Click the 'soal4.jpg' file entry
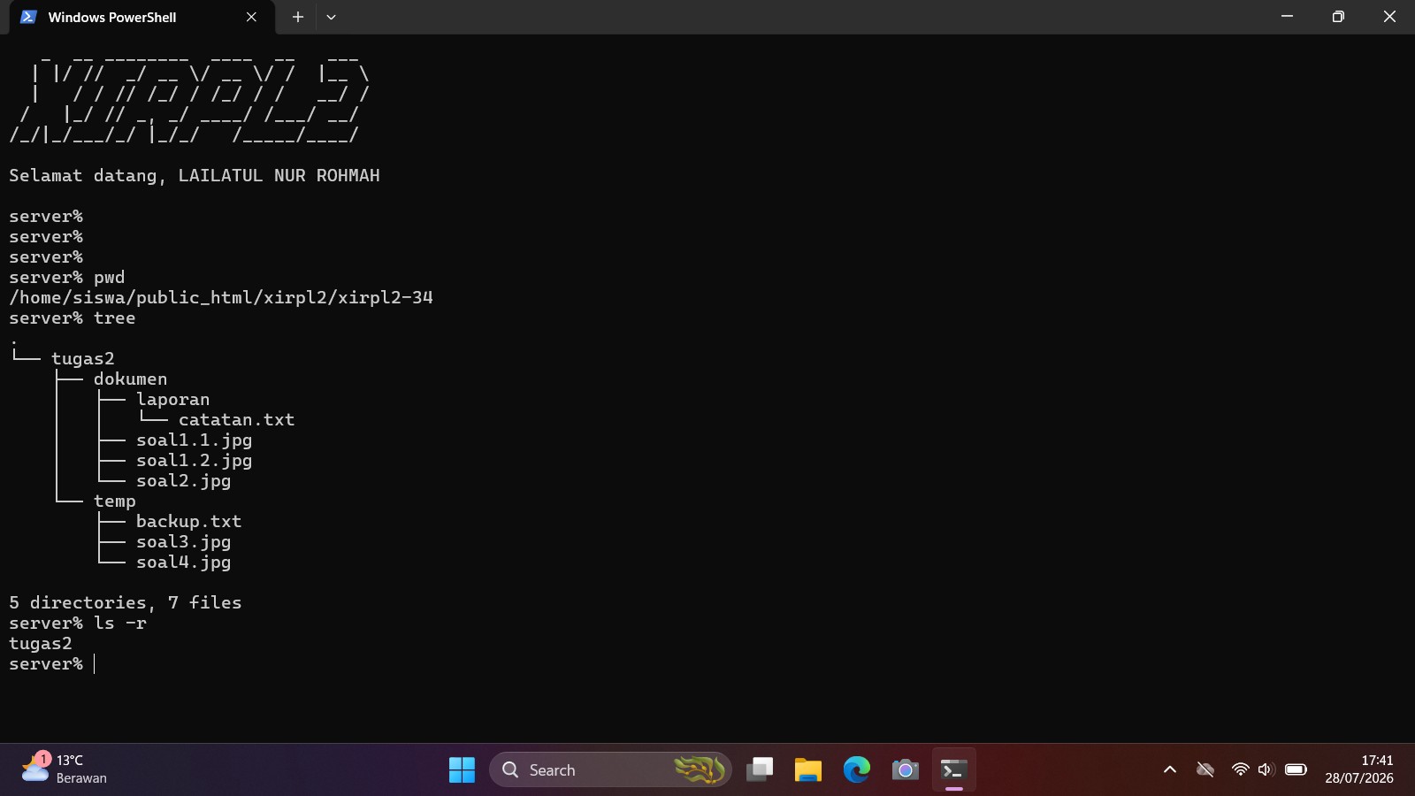The height and width of the screenshot is (796, 1415). 184,563
